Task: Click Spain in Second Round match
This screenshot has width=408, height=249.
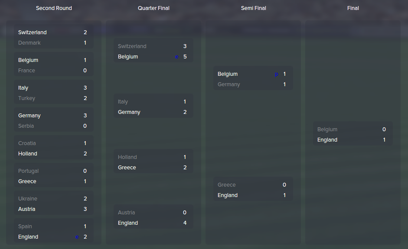Action: pyautogui.click(x=25, y=226)
